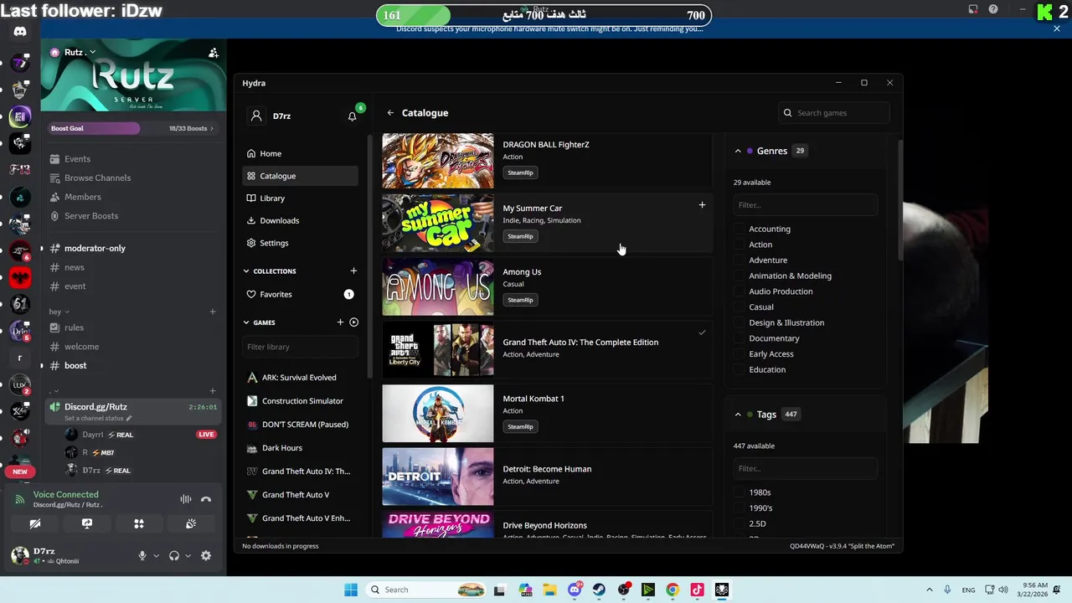Click checkmark on Grand Theft Auto IV row
The height and width of the screenshot is (603, 1072).
[x=702, y=332]
